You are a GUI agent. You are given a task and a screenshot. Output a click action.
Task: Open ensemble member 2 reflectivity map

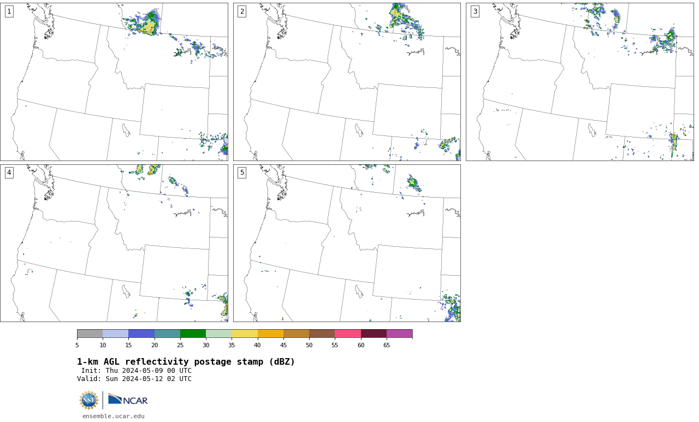click(x=347, y=82)
